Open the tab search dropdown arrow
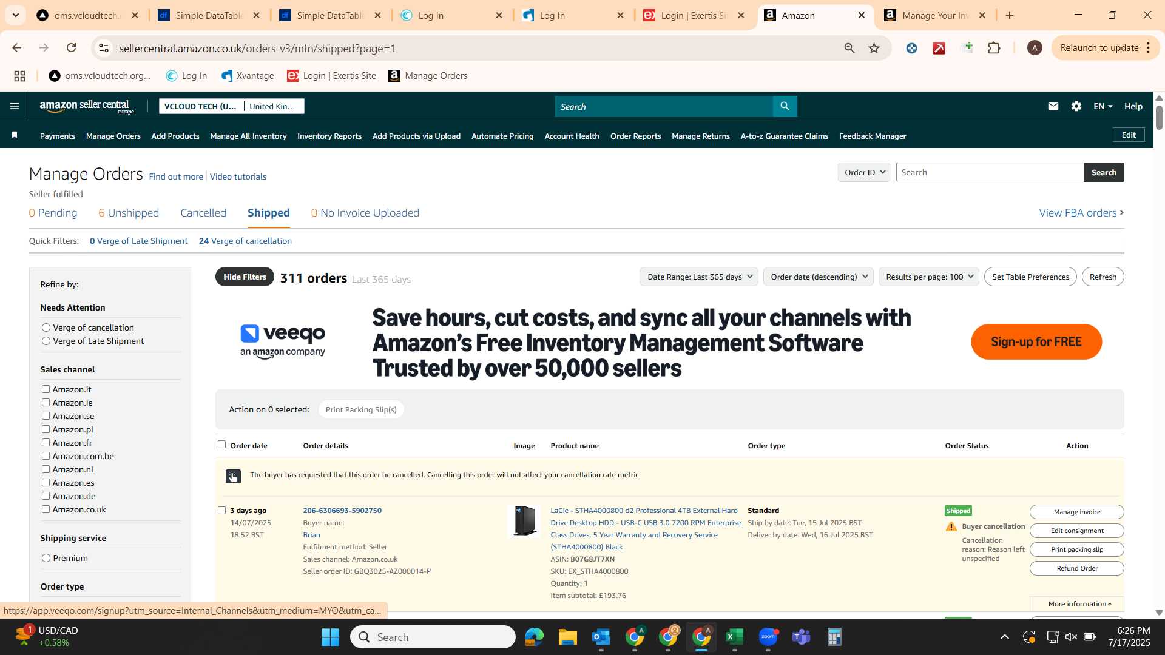Screen dimensions: 1165x655 [x=15, y=15]
